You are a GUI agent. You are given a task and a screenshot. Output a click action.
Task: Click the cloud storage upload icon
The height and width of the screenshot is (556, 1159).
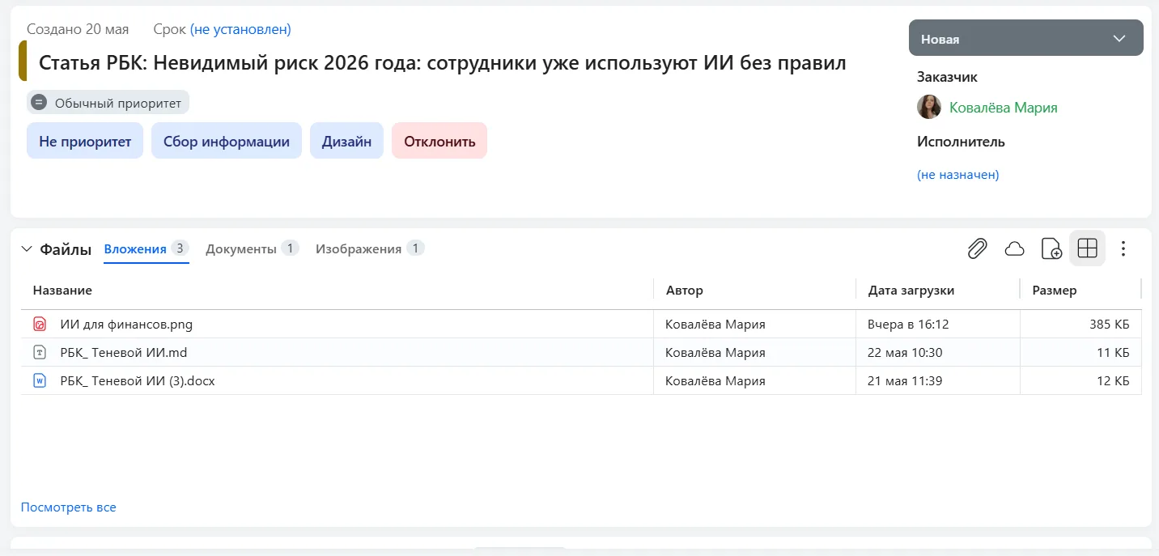[x=1014, y=248]
